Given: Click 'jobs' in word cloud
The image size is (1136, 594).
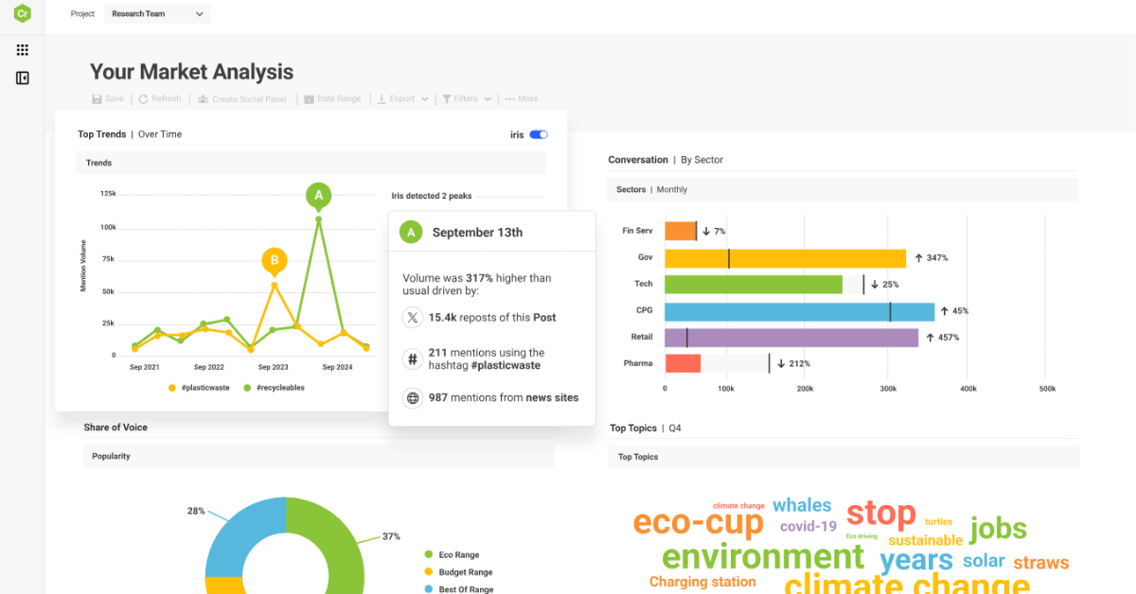Looking at the screenshot, I should point(998,529).
